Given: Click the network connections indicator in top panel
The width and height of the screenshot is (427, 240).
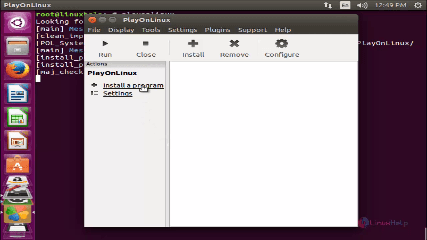Looking at the screenshot, I should pos(328,5).
